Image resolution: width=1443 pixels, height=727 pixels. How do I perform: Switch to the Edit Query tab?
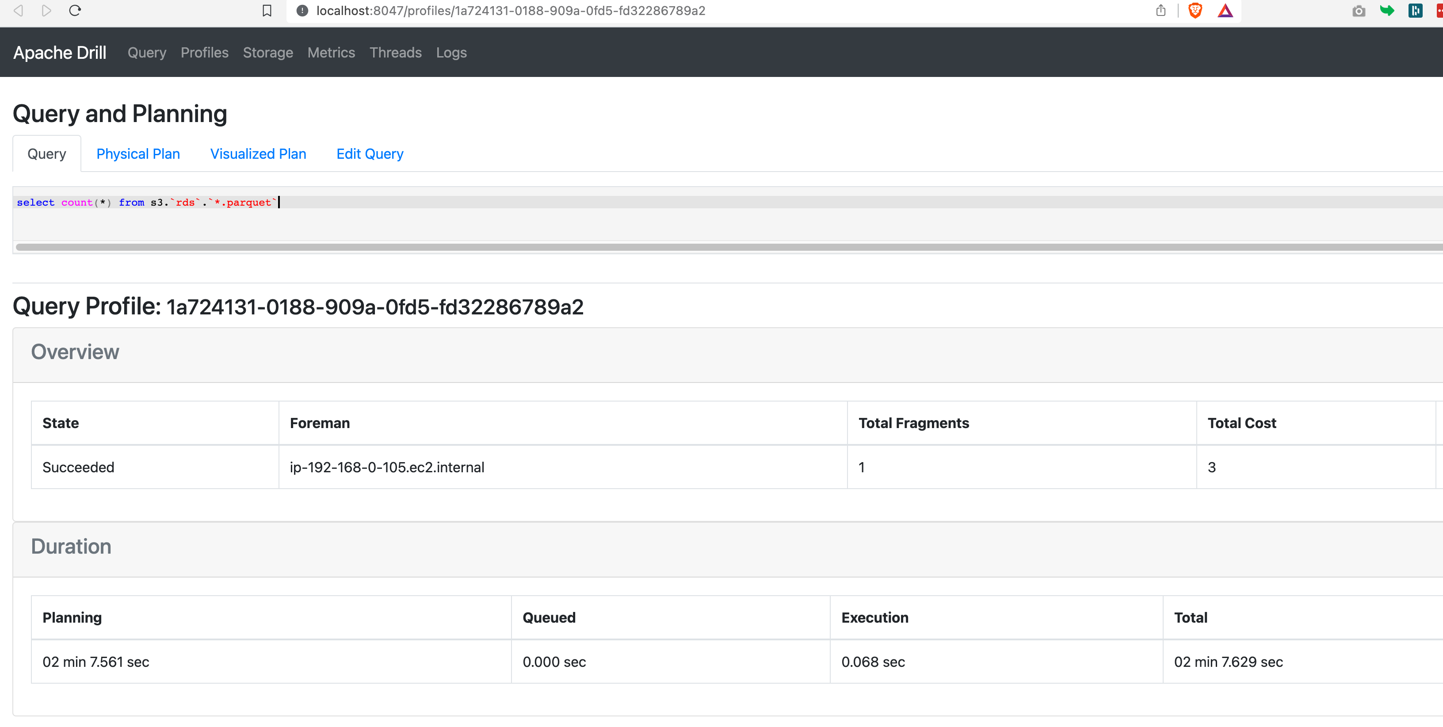point(370,153)
